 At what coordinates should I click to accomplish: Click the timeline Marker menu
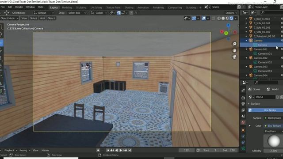(x=45, y=150)
